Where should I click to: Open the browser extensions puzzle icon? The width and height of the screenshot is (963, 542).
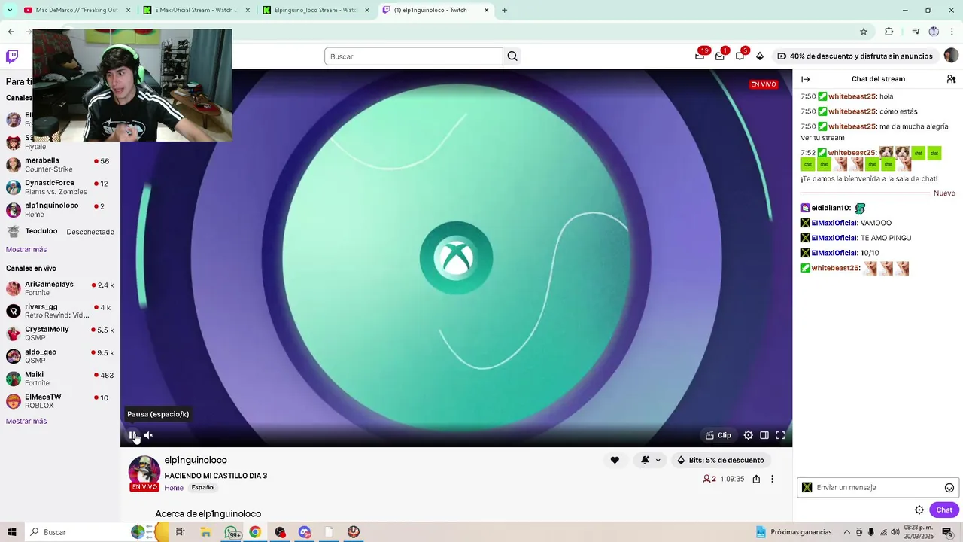pyautogui.click(x=889, y=32)
